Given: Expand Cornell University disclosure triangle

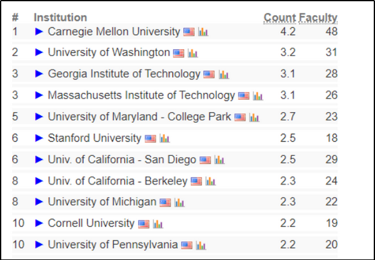Looking at the screenshot, I should coord(39,223).
